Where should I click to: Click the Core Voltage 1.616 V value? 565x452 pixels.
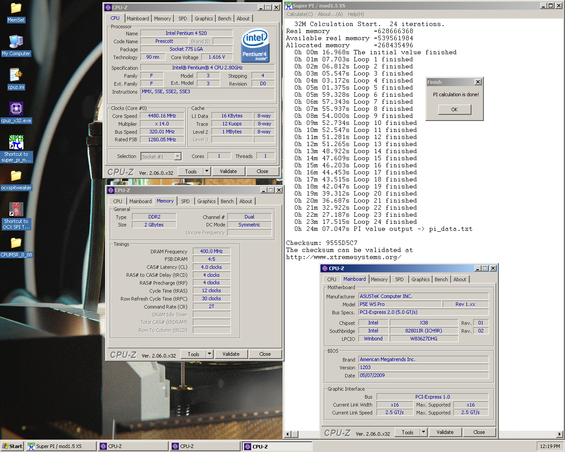point(216,57)
